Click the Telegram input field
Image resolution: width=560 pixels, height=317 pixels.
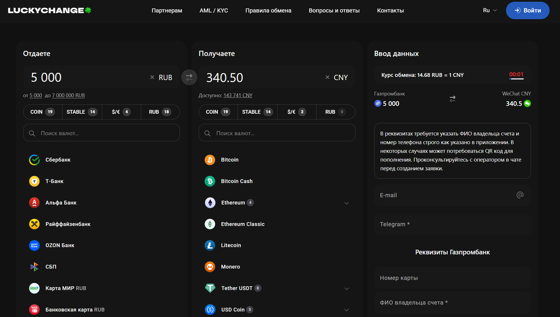pos(453,224)
